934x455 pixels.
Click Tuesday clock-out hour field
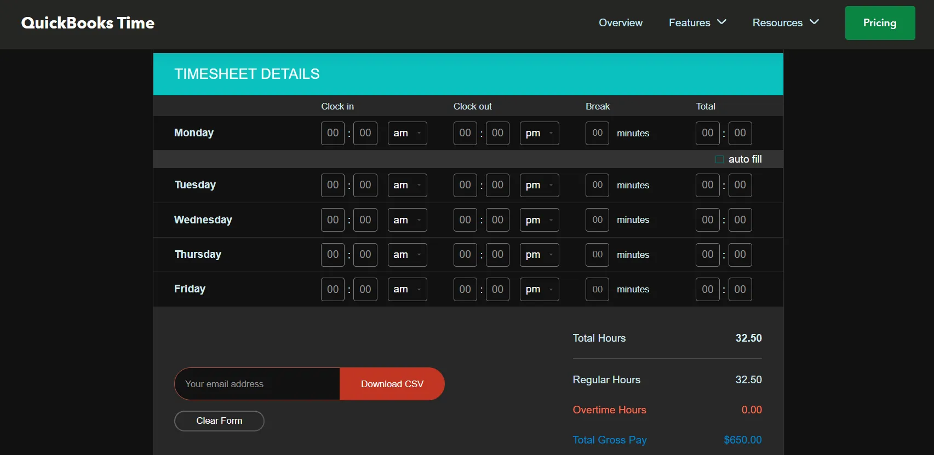point(465,185)
